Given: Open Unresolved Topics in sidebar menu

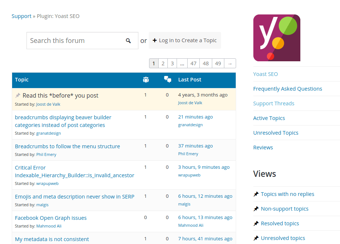Looking at the screenshot, I should coord(276,133).
